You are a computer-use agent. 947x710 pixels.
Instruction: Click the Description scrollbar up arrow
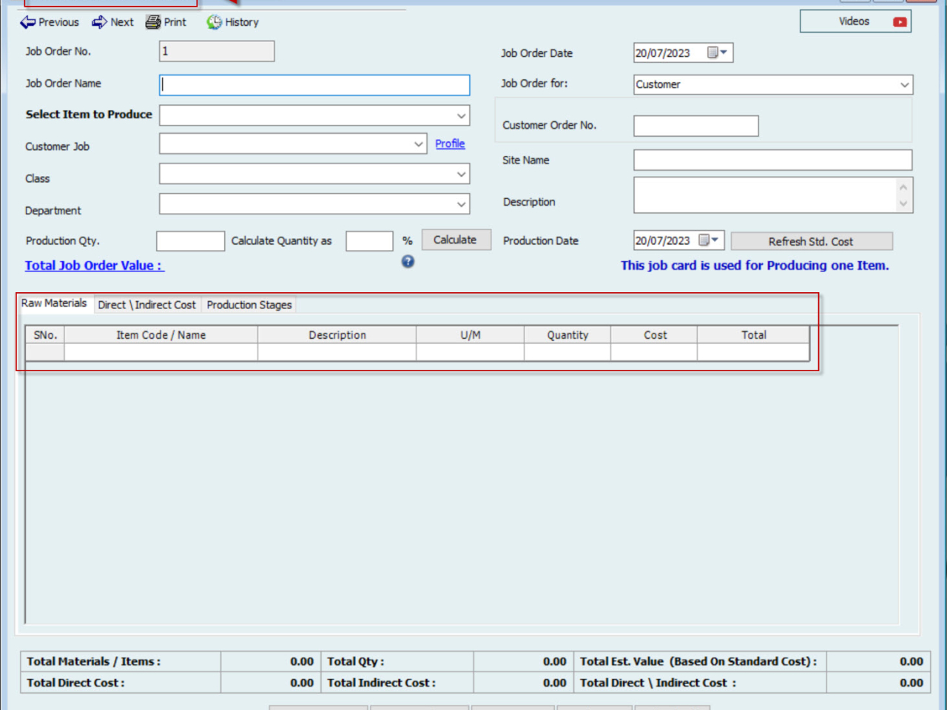[903, 186]
